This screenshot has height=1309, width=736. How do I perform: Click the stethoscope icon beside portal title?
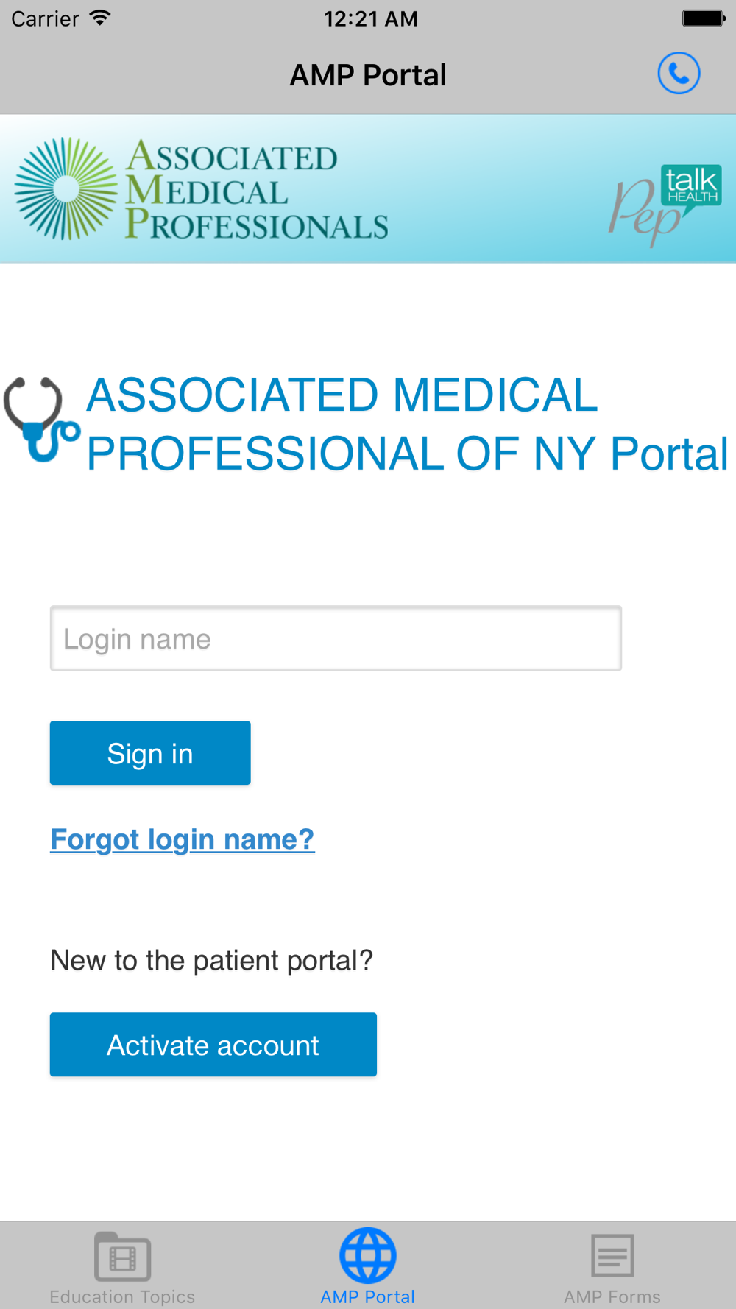click(x=41, y=419)
